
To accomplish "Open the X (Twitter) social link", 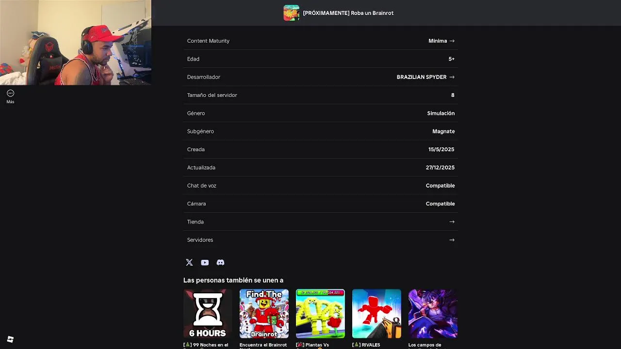I will [x=189, y=262].
